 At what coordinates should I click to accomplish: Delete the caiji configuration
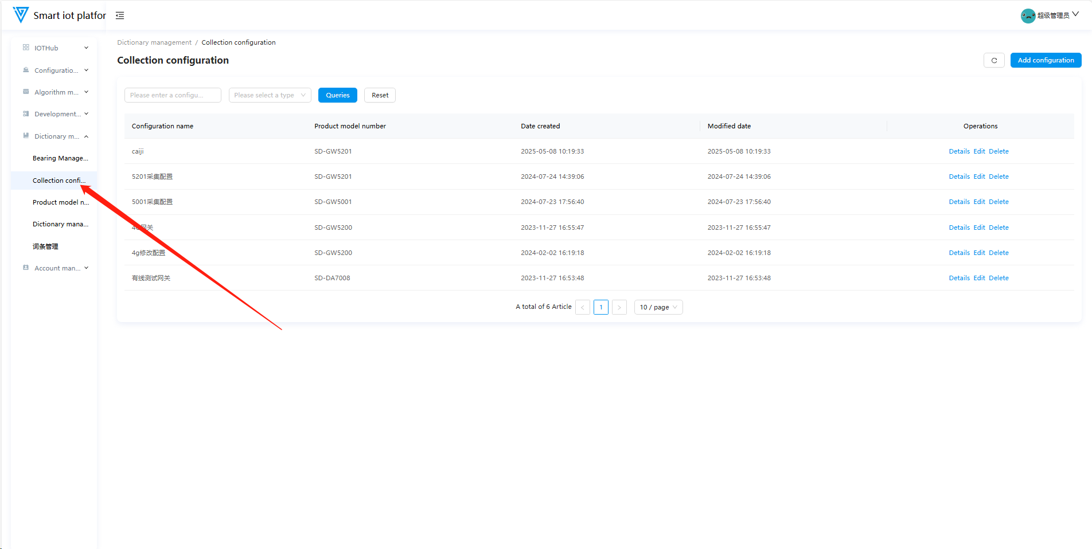tap(999, 151)
